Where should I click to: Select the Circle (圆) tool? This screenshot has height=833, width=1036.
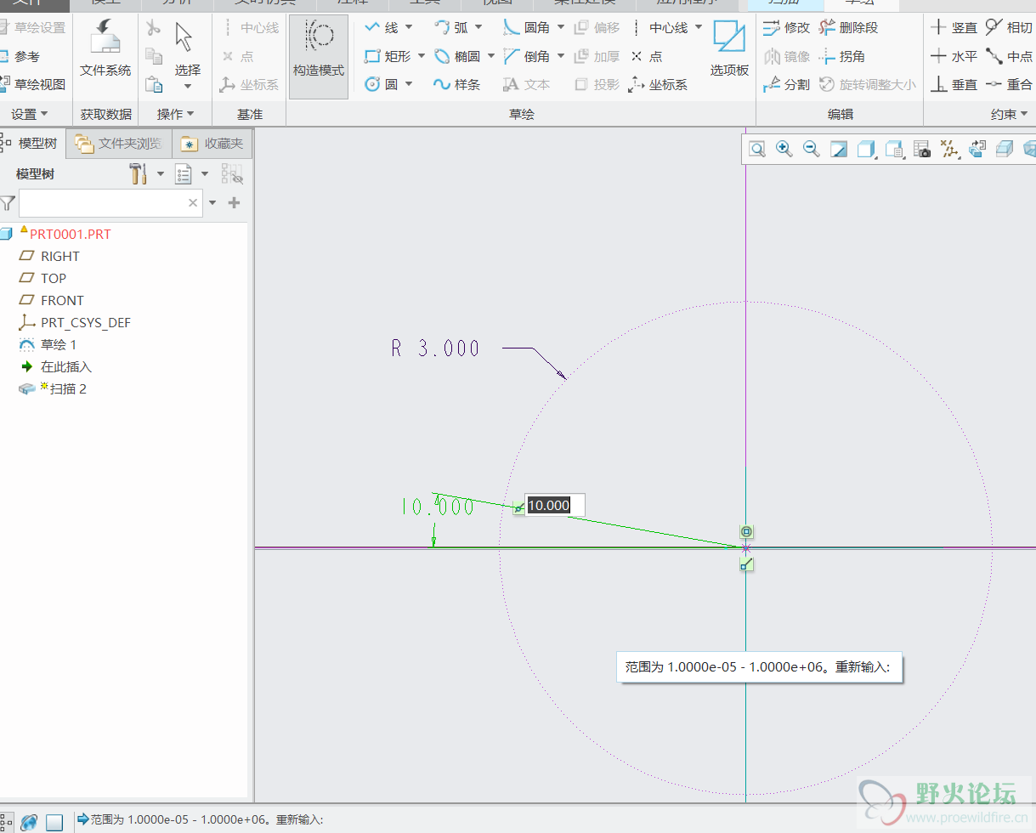coord(381,84)
